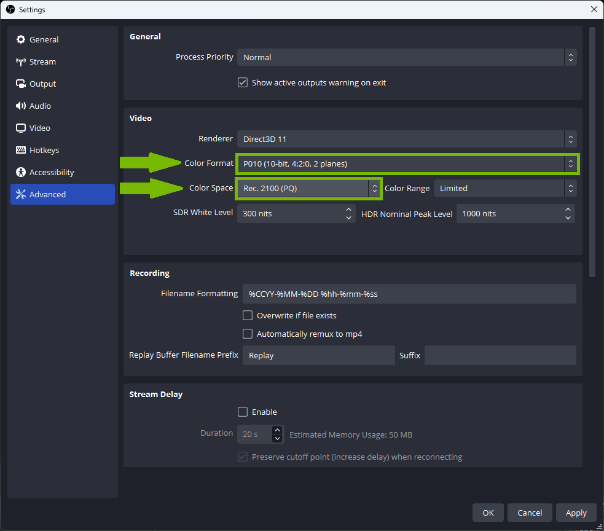
Task: Click the Video monitor icon
Action: [x=21, y=128]
